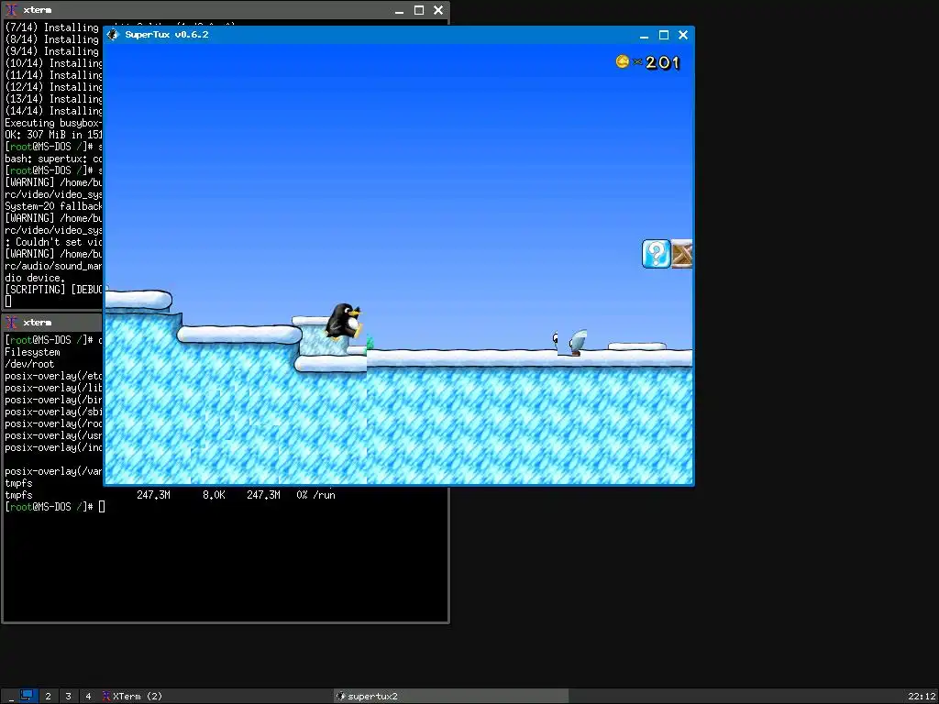939x704 pixels.
Task: Click the lower xterm window's X icon
Action: pos(11,323)
